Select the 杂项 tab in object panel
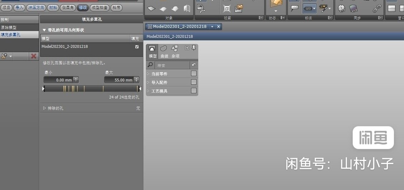The height and width of the screenshot is (190, 404). click(x=175, y=52)
